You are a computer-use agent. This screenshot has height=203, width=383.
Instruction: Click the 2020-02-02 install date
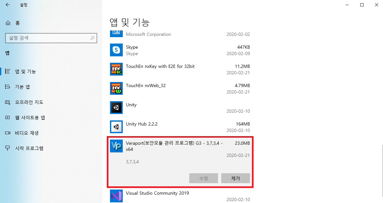coord(238,35)
